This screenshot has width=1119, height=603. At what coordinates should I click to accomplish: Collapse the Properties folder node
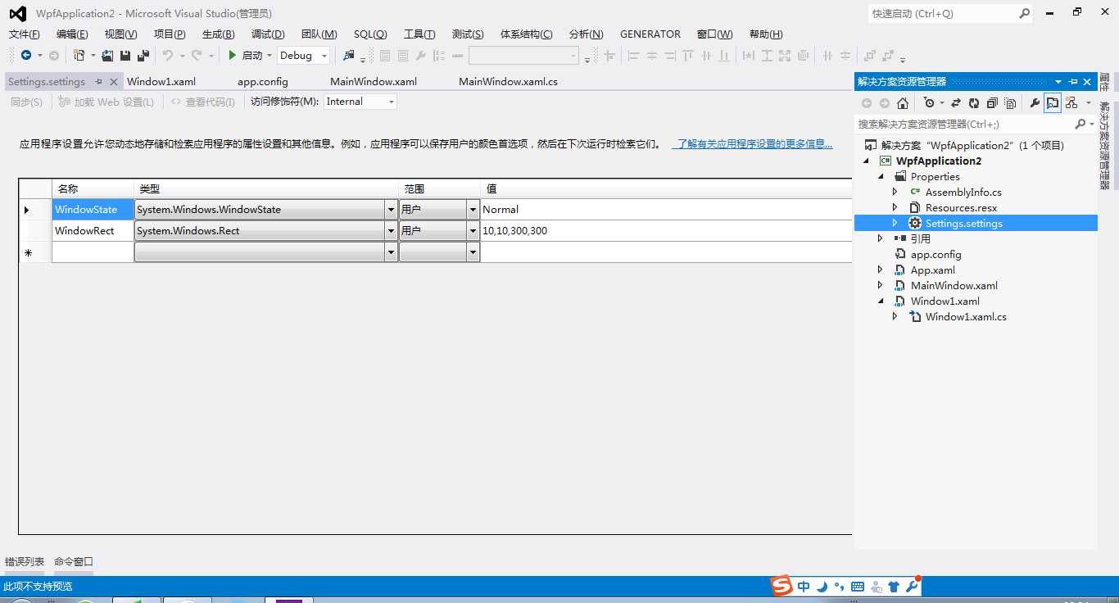[x=881, y=177]
